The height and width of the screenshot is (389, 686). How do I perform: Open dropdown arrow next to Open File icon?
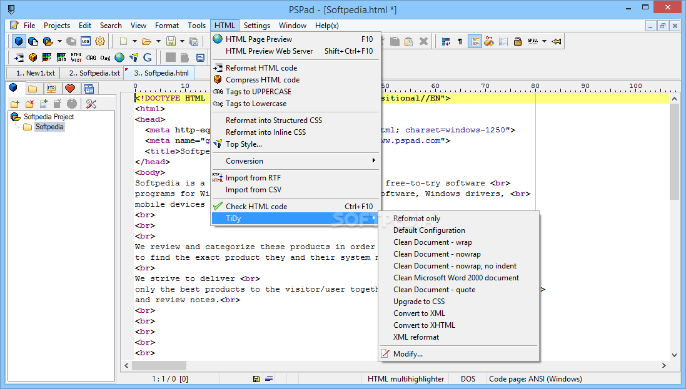pos(158,41)
